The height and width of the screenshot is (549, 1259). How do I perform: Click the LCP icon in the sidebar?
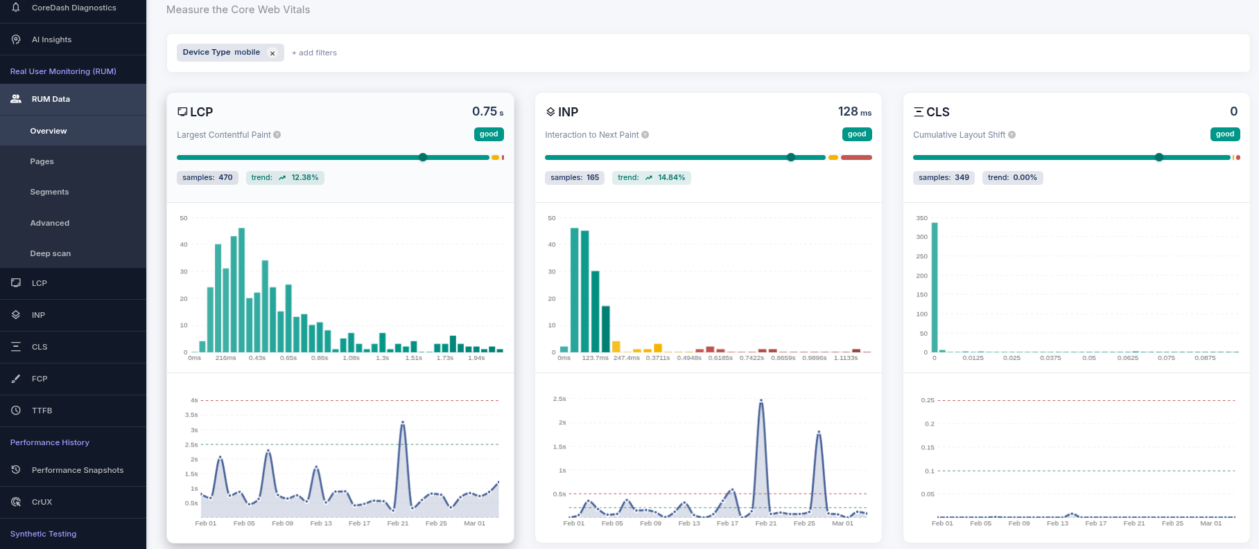pos(16,283)
